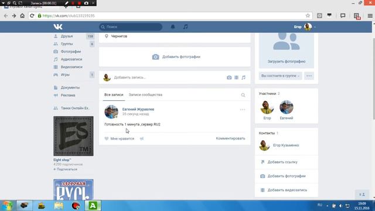Screen dimensions: 375x211
Task: Open Егор profile dropdown in header
Action: [x=305, y=27]
